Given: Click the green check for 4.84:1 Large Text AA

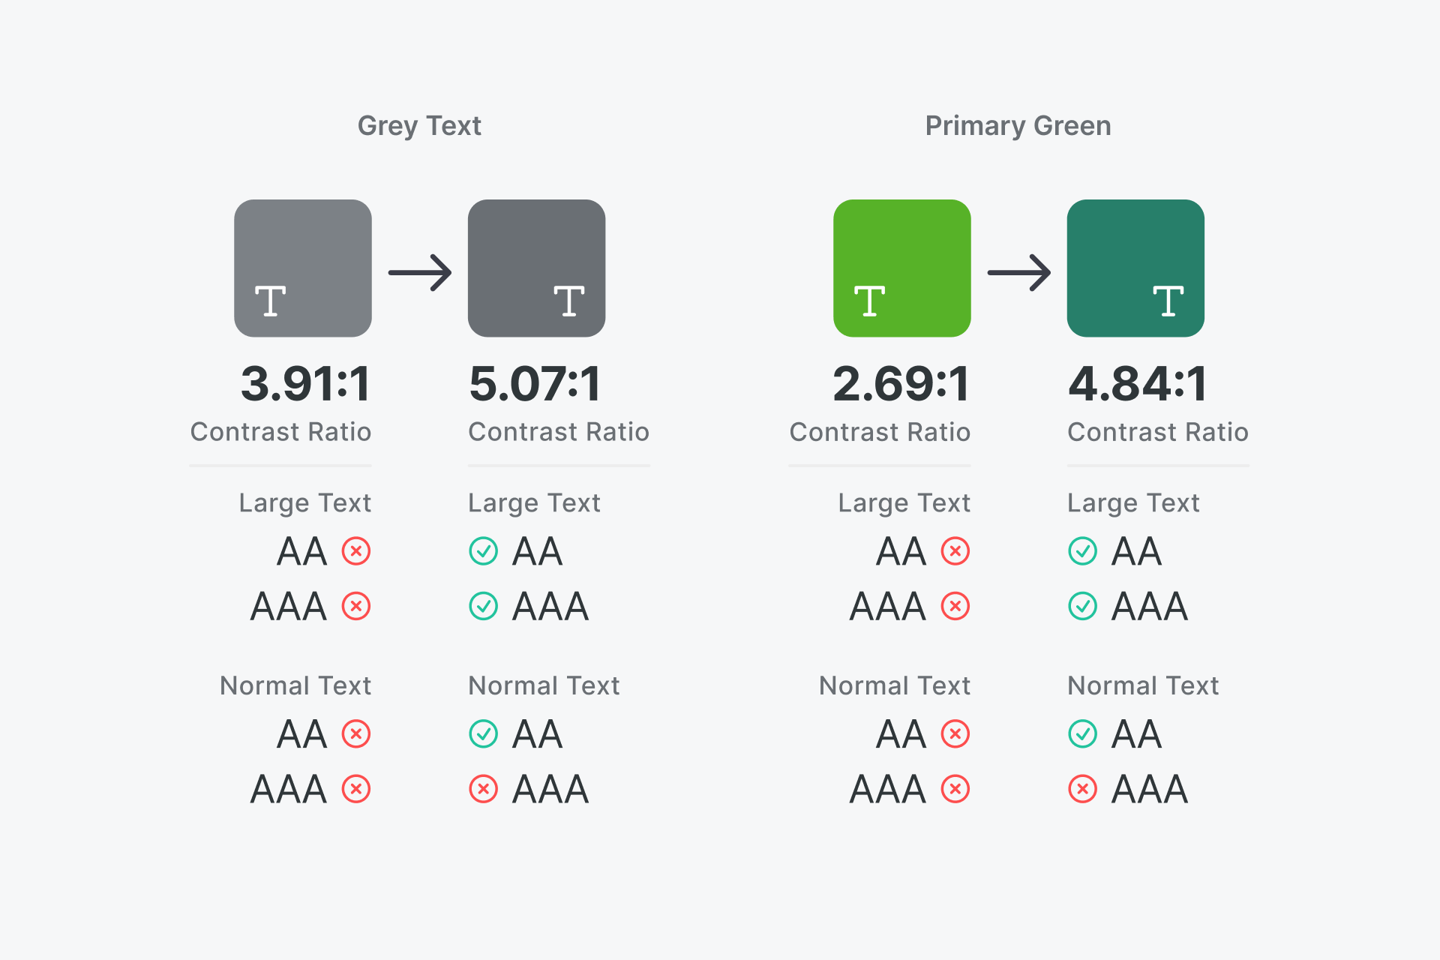Looking at the screenshot, I should [x=1083, y=551].
